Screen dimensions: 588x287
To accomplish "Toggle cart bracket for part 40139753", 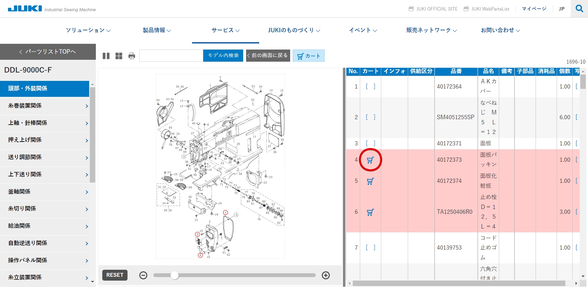I will pos(370,248).
